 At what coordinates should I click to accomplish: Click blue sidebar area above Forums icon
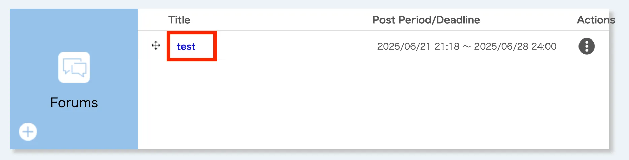[x=74, y=30]
